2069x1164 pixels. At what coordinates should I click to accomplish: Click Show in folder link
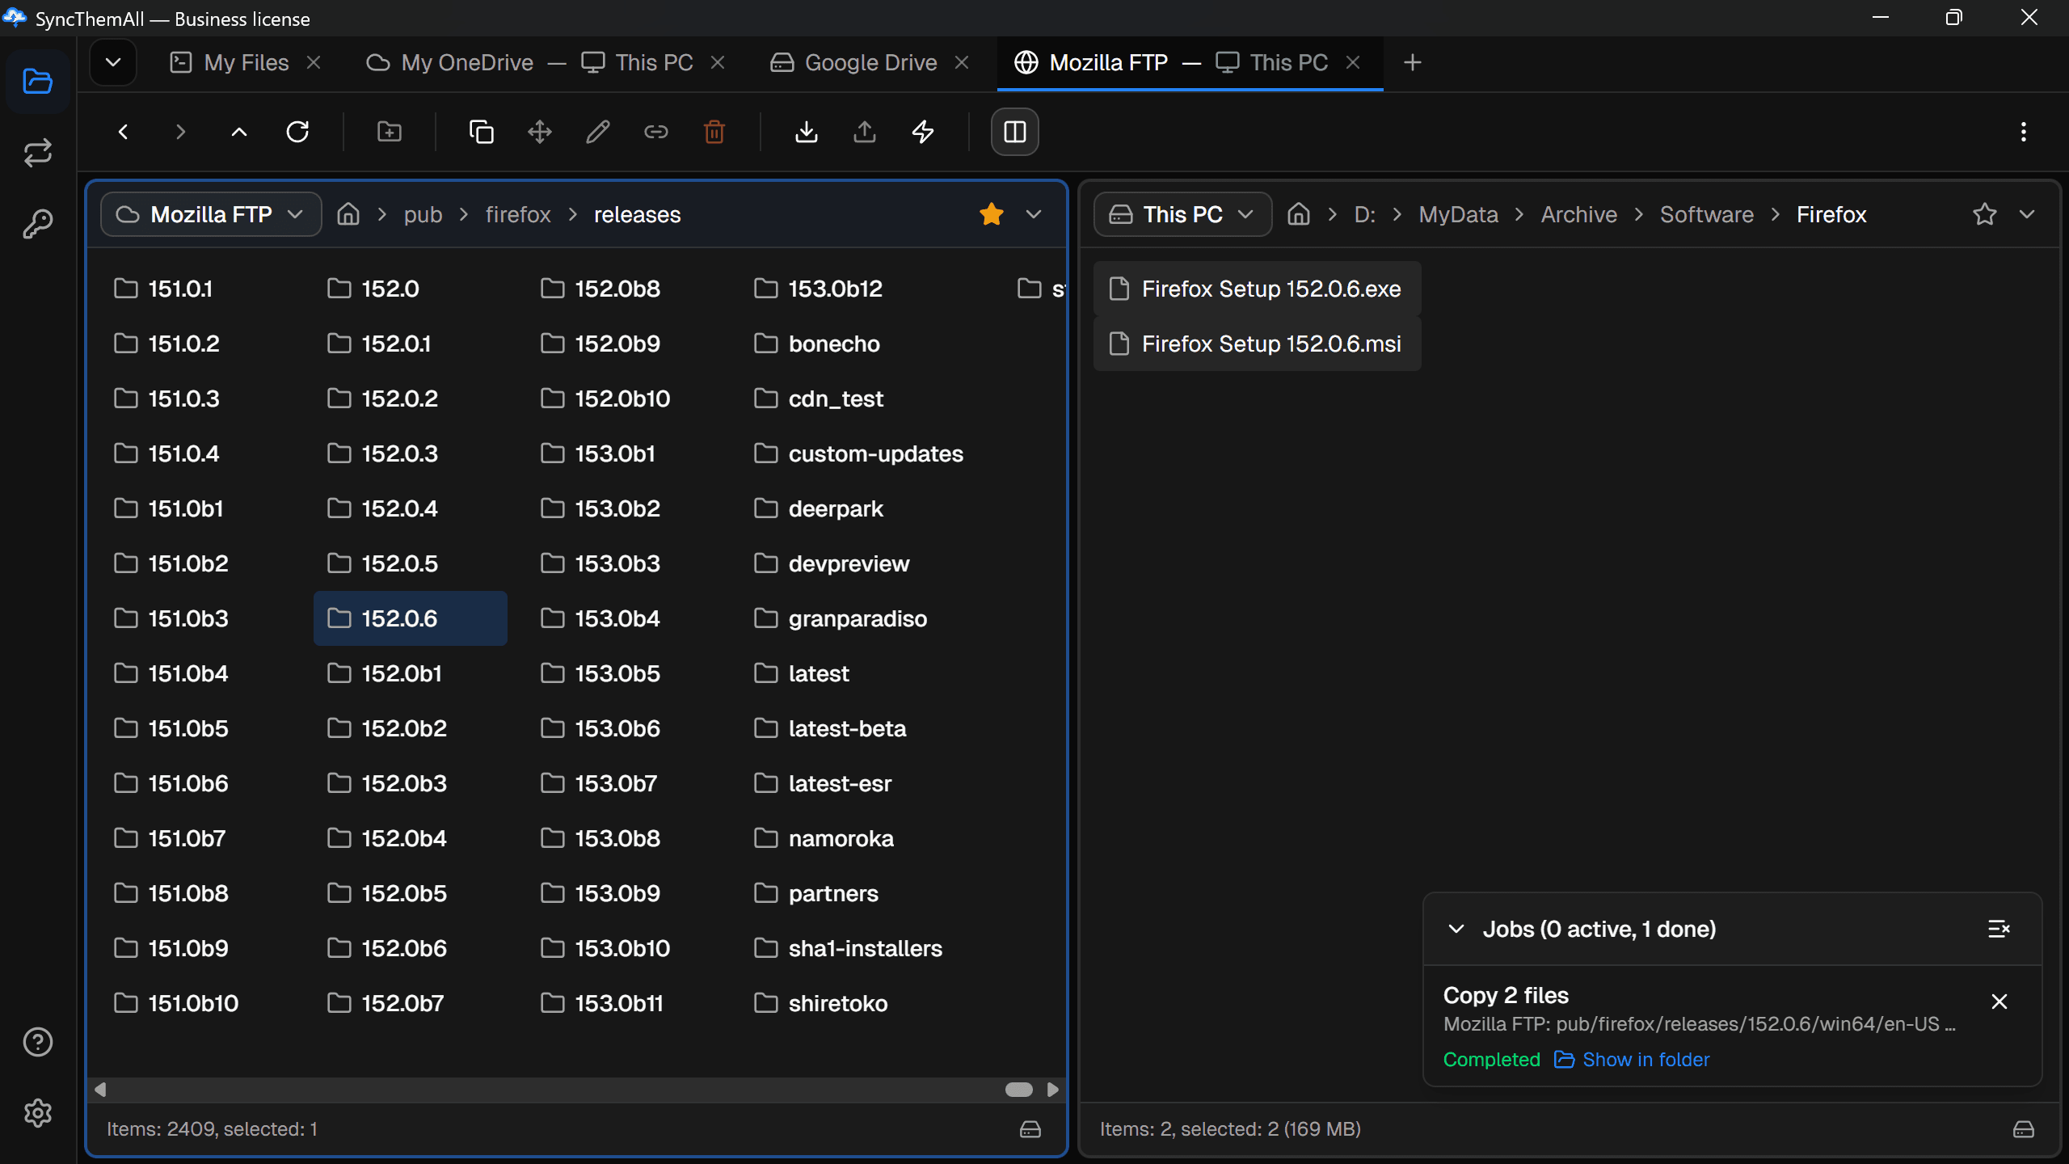[1633, 1059]
